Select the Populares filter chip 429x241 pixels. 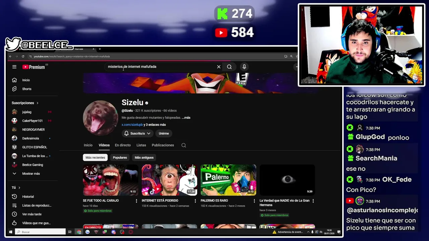120,158
